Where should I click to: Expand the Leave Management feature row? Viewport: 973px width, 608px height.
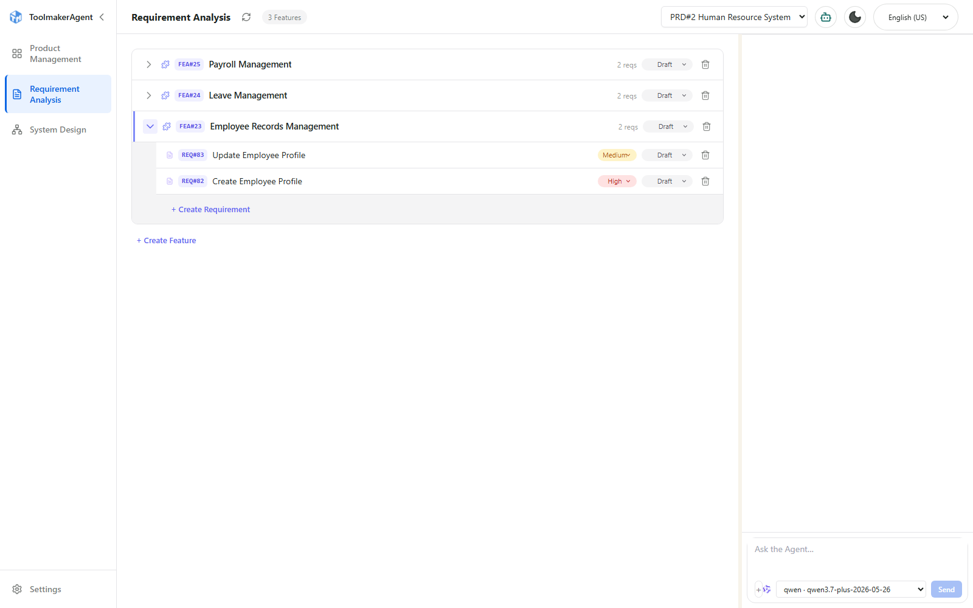(148, 95)
